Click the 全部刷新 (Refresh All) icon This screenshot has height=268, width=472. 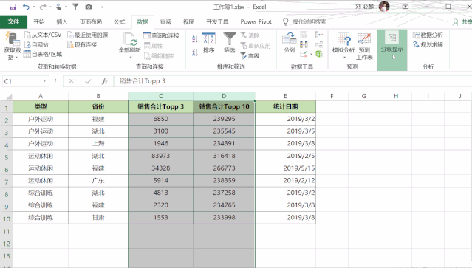pyautogui.click(x=130, y=39)
